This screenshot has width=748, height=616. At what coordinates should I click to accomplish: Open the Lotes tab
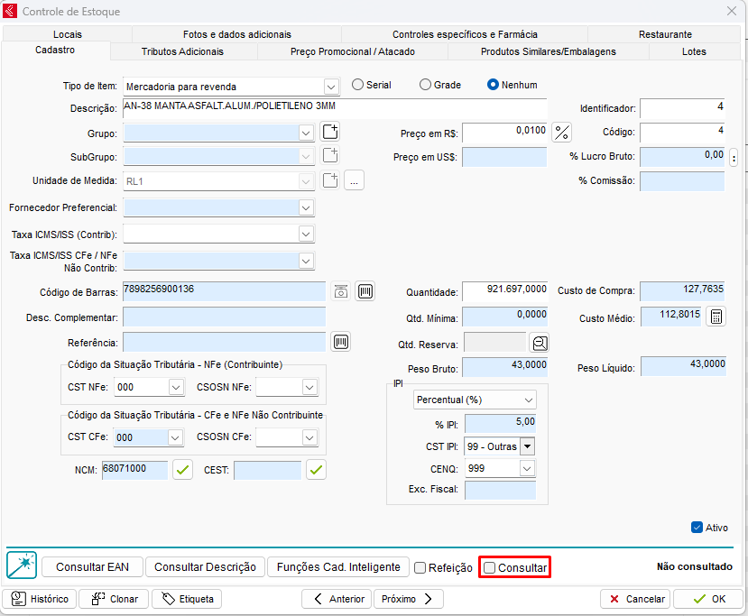pos(694,51)
